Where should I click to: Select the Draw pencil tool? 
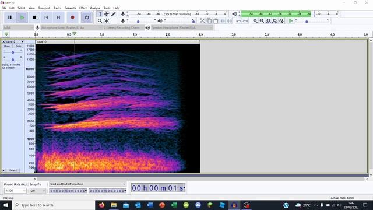point(113,14)
